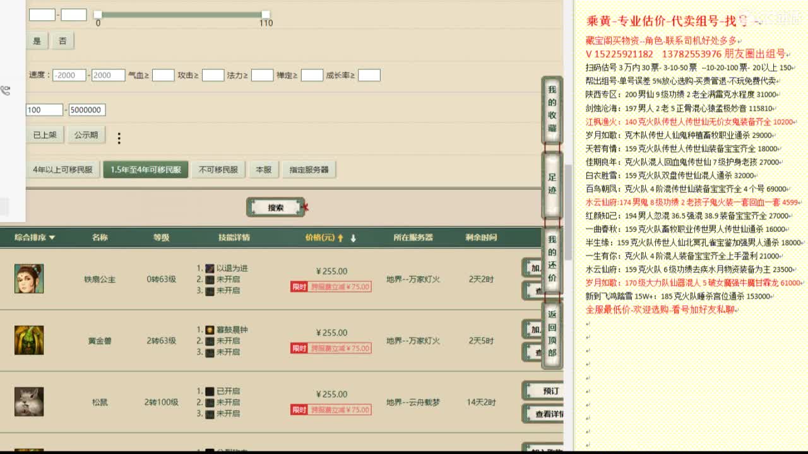Sort price descending with down arrow
The image size is (808, 454).
(353, 238)
